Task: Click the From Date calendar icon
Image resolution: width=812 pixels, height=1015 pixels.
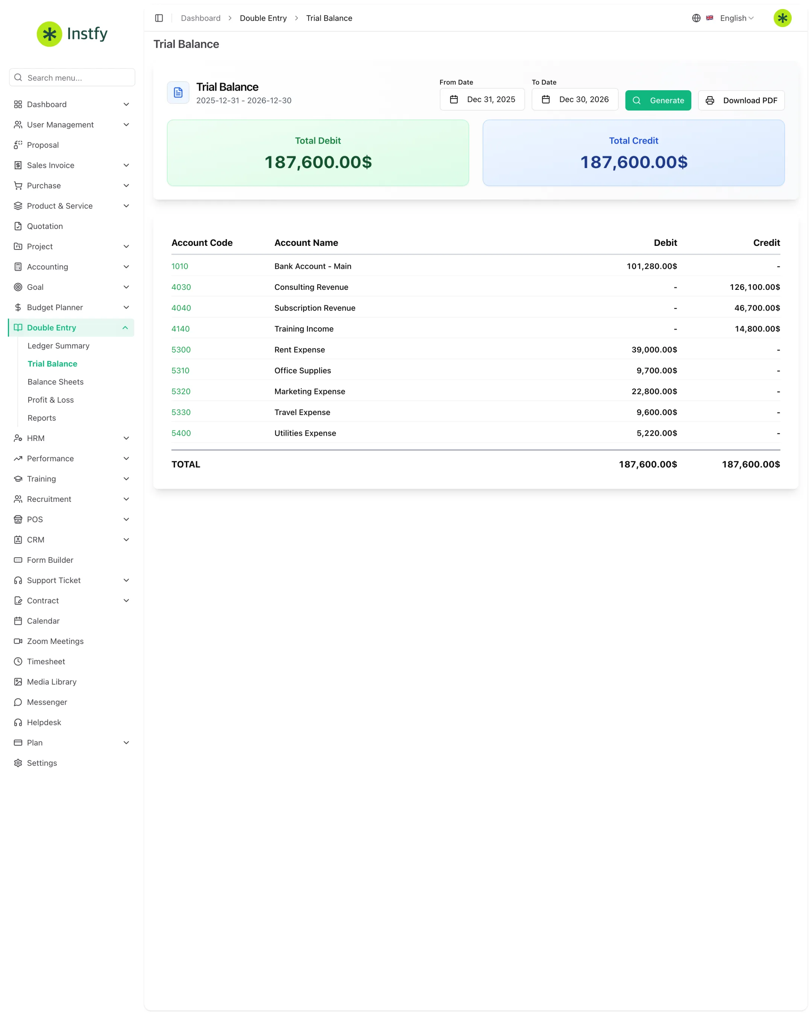Action: point(454,99)
